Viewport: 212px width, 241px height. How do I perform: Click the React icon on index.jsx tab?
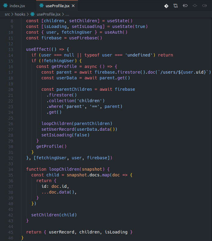pyautogui.click(x=5, y=6)
